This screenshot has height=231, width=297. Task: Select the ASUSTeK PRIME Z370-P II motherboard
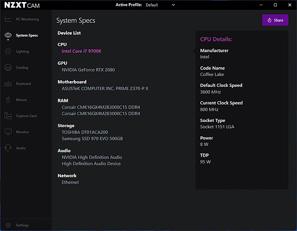click(105, 88)
